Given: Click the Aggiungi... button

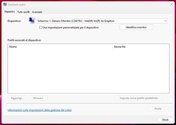Looking at the screenshot, I should tap(17, 98).
